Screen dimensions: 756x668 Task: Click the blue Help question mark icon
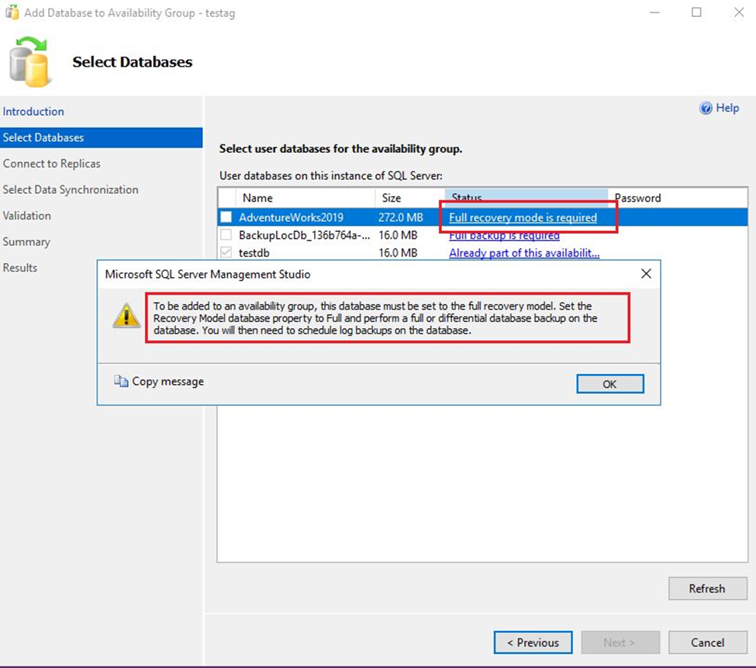point(706,109)
